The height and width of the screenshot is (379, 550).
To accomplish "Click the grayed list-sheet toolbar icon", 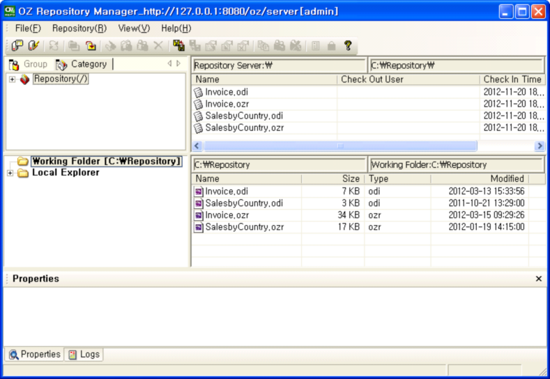I will [x=316, y=45].
